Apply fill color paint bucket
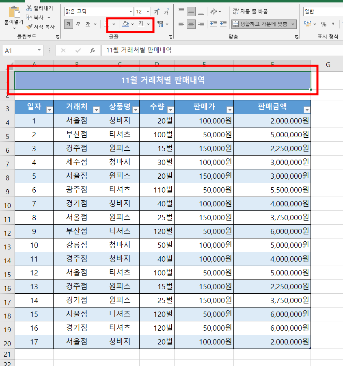 pyautogui.click(x=125, y=24)
